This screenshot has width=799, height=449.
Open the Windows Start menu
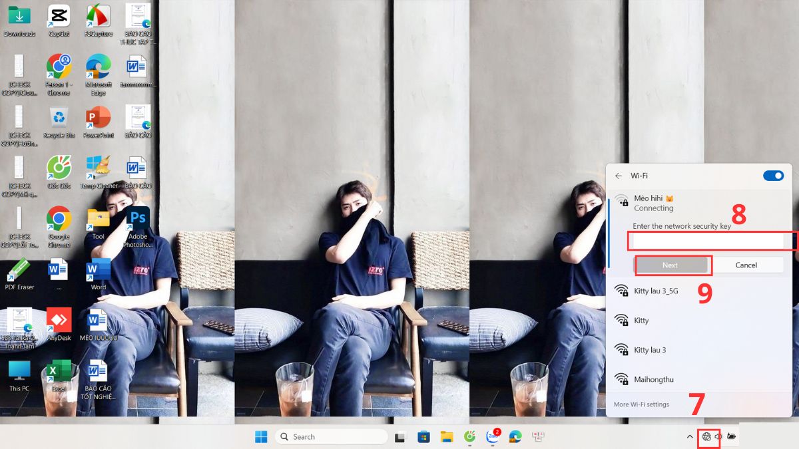click(261, 437)
